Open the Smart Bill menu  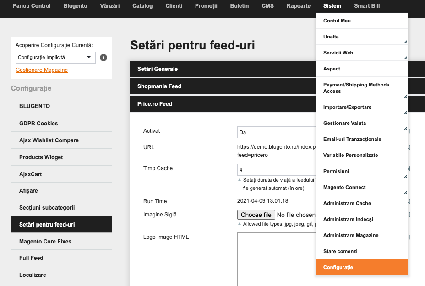(367, 6)
